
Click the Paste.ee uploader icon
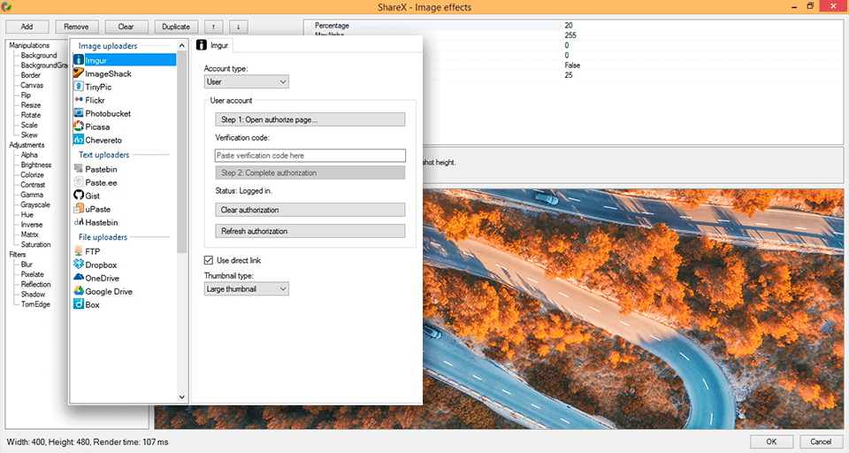[x=79, y=182]
